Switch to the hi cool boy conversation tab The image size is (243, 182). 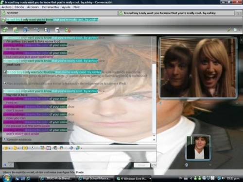tap(176, 13)
